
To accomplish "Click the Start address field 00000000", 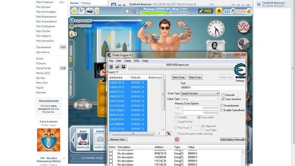I will click(201, 108).
